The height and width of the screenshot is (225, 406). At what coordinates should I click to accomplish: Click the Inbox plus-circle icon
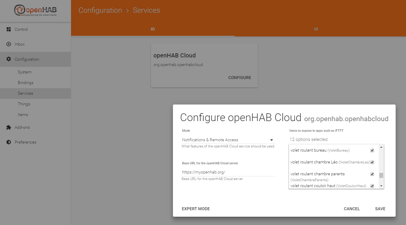(x=9, y=44)
